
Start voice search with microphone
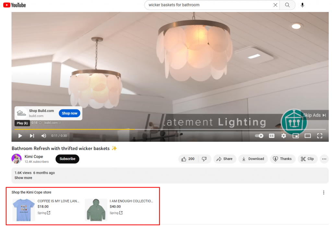[302, 5]
